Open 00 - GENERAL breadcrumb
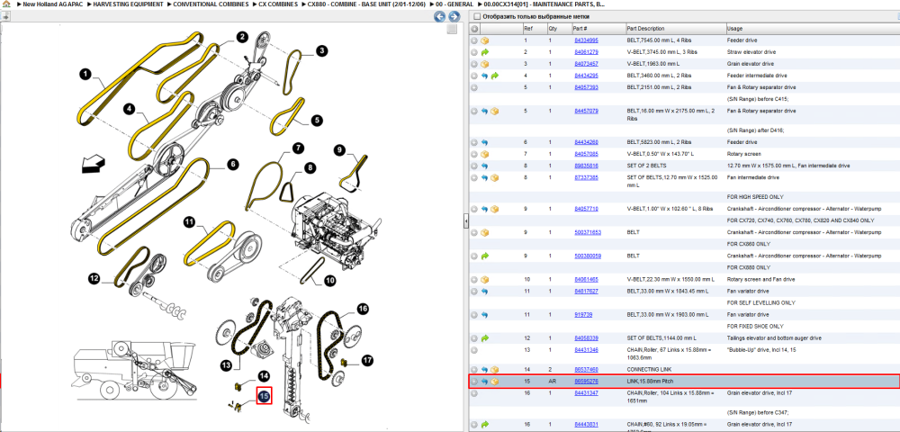 (454, 4)
